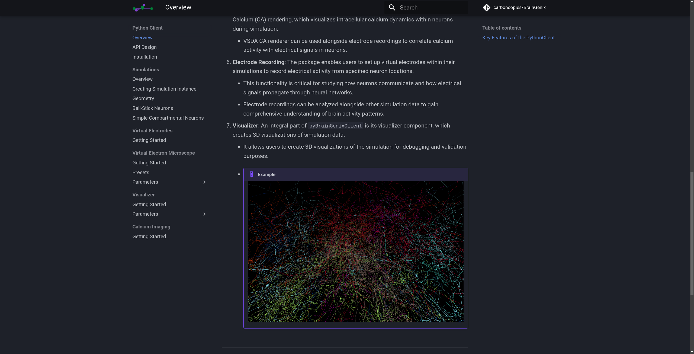Click the git repository diamond icon
Screen dimensions: 694x354
486,8
